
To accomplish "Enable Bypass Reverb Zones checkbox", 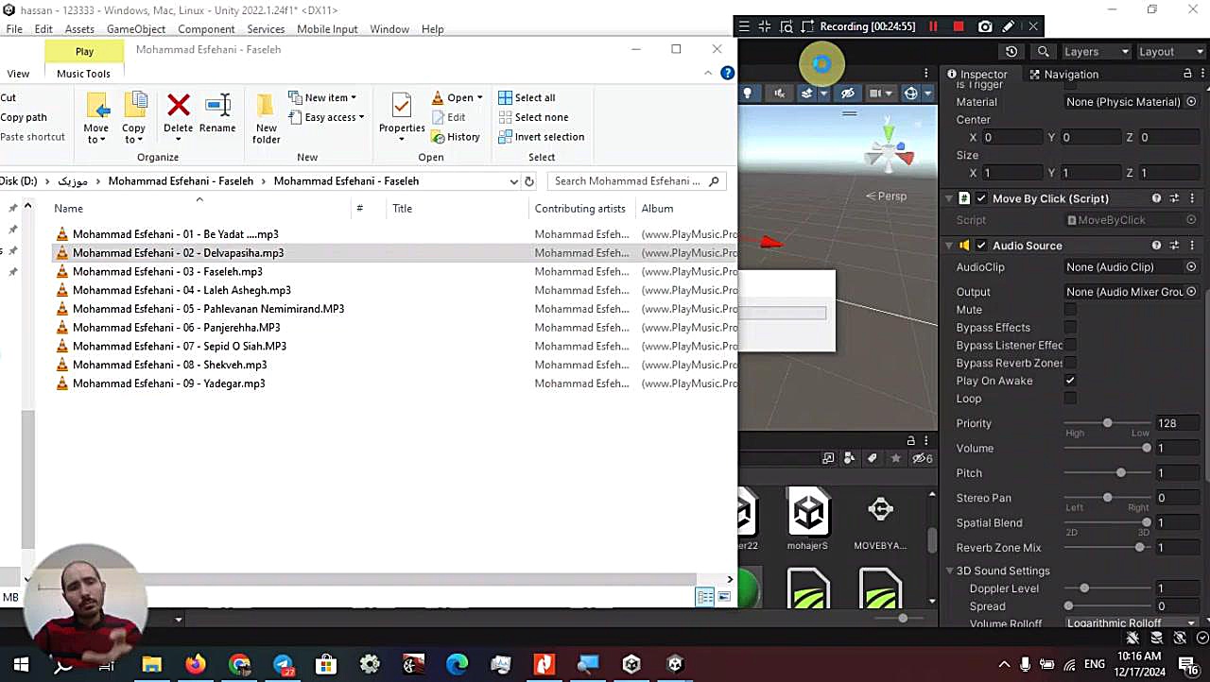I will click(x=1070, y=364).
